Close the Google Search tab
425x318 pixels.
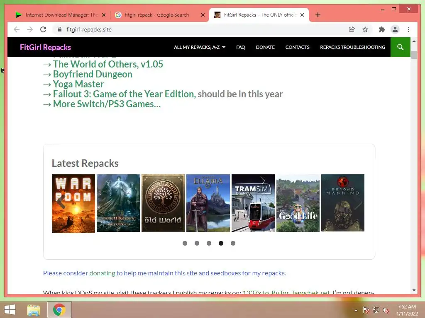tap(203, 15)
